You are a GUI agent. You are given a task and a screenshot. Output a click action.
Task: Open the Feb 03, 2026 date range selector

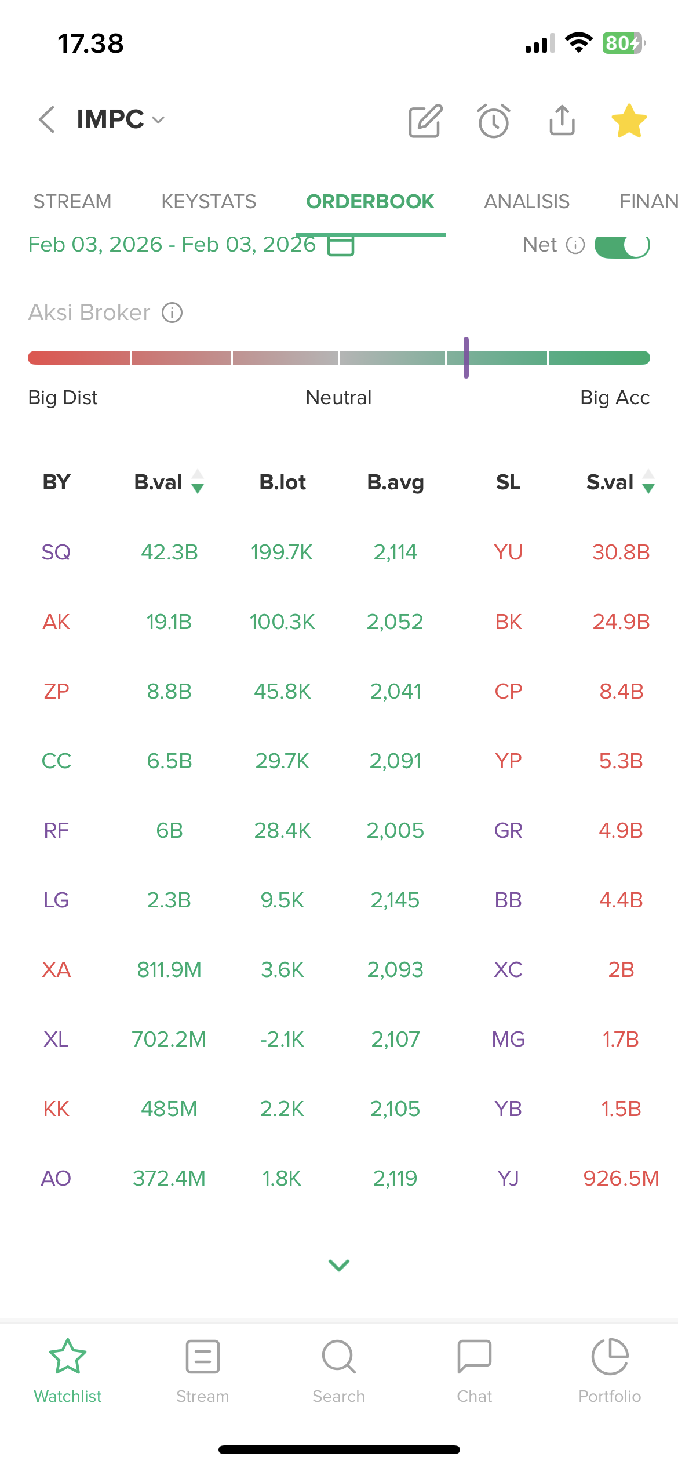(x=172, y=245)
